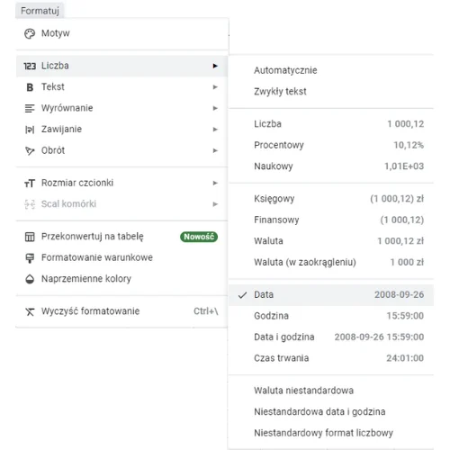Click the Naprzemienne kolory droplet icon

coord(30,279)
